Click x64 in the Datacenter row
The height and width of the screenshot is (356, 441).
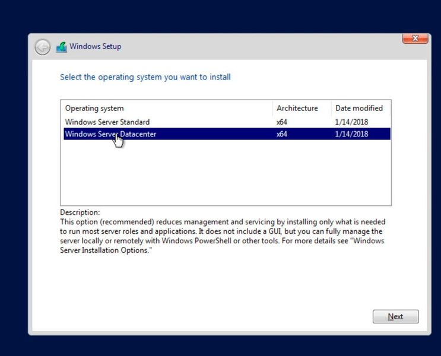281,134
